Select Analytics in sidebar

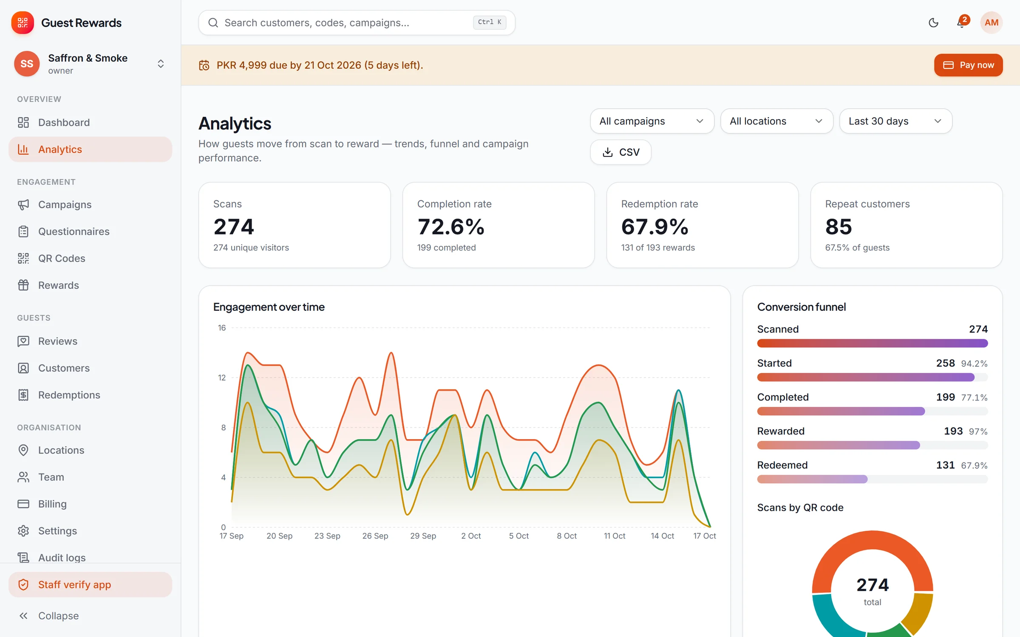[90, 149]
